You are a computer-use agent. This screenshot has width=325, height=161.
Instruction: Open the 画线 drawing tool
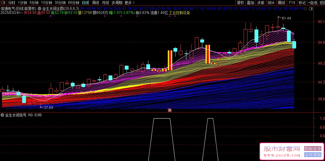click(281, 3)
